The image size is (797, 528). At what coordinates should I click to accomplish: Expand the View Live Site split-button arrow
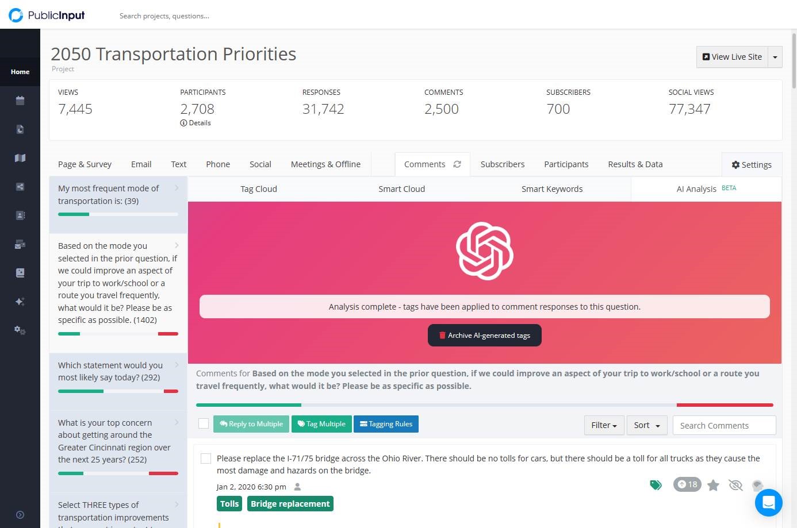click(x=775, y=57)
